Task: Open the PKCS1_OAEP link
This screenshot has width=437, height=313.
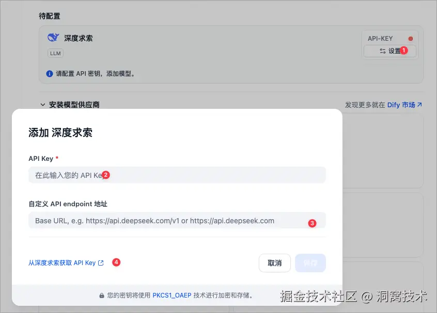Action: 171,295
